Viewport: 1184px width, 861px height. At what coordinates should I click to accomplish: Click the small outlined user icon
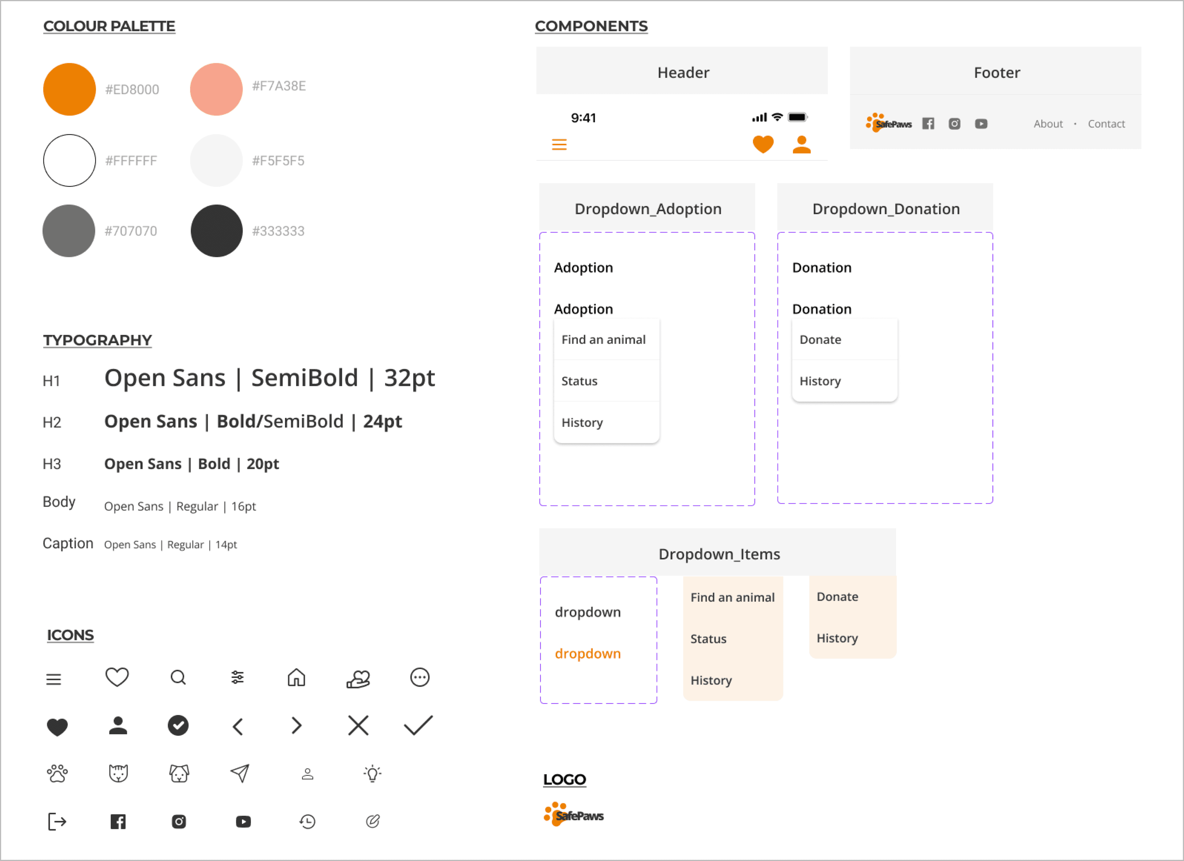click(x=307, y=774)
